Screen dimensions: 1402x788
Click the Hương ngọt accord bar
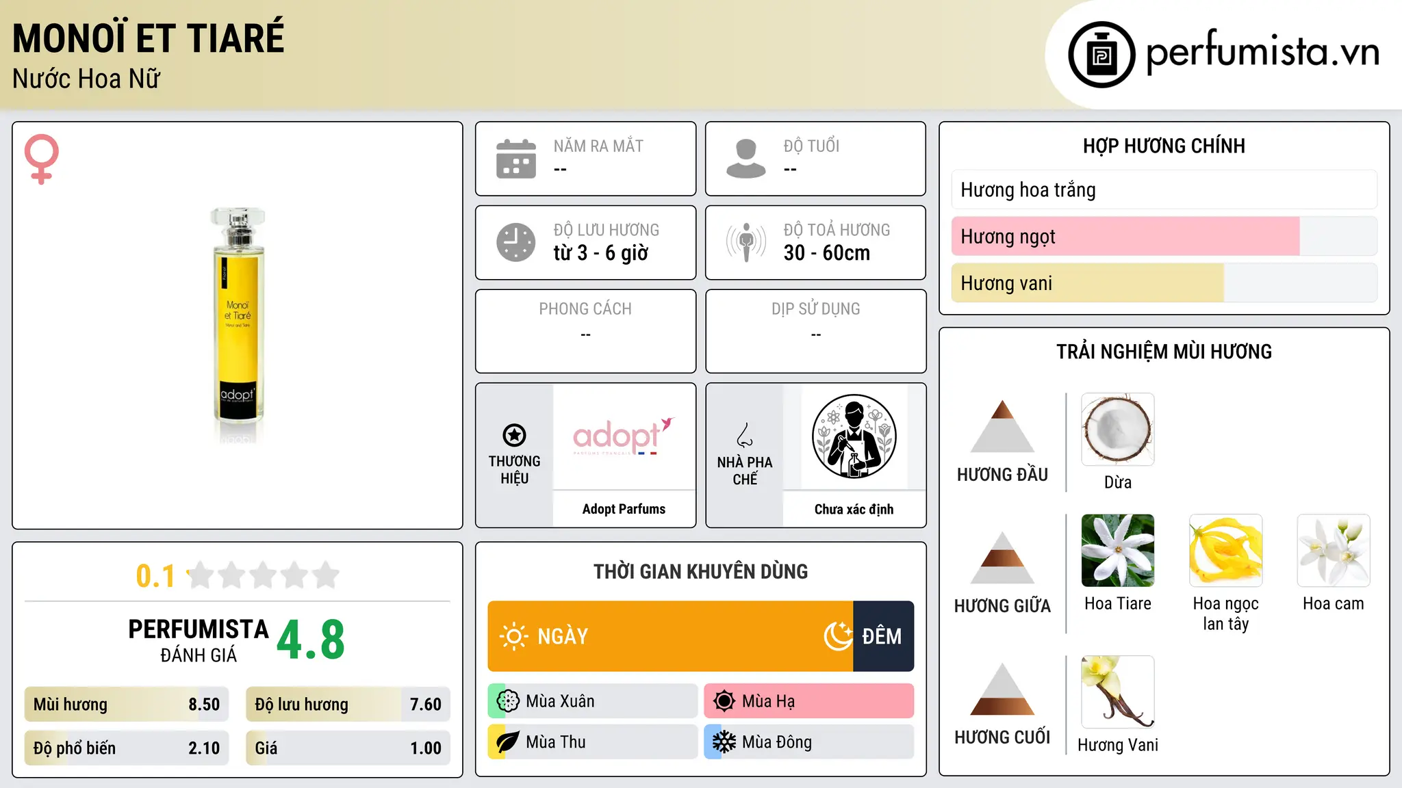pyautogui.click(x=1164, y=236)
